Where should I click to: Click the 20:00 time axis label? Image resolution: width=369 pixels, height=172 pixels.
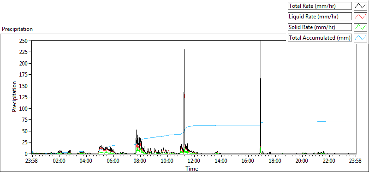tap(302, 161)
